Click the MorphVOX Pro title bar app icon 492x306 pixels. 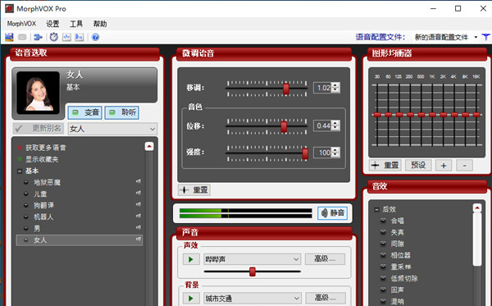tap(9, 8)
